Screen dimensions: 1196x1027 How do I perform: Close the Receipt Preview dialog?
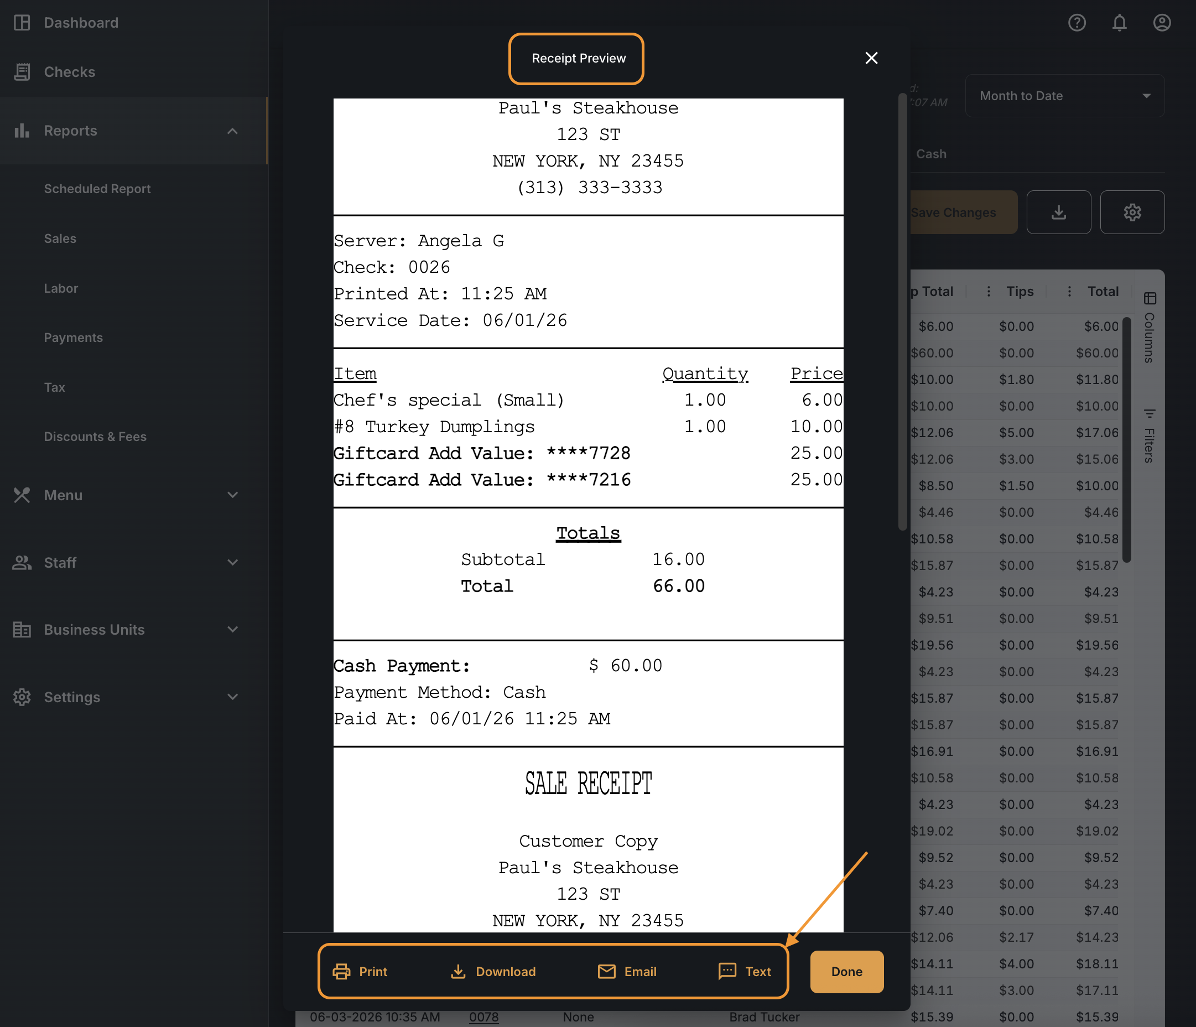[x=871, y=58]
